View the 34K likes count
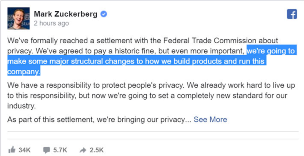The width and height of the screenshot is (304, 156). point(24,150)
